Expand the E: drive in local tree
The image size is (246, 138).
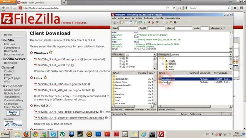(120, 64)
